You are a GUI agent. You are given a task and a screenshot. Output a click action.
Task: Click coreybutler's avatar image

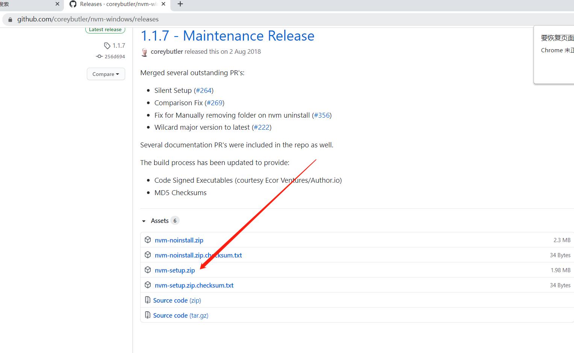[144, 52]
